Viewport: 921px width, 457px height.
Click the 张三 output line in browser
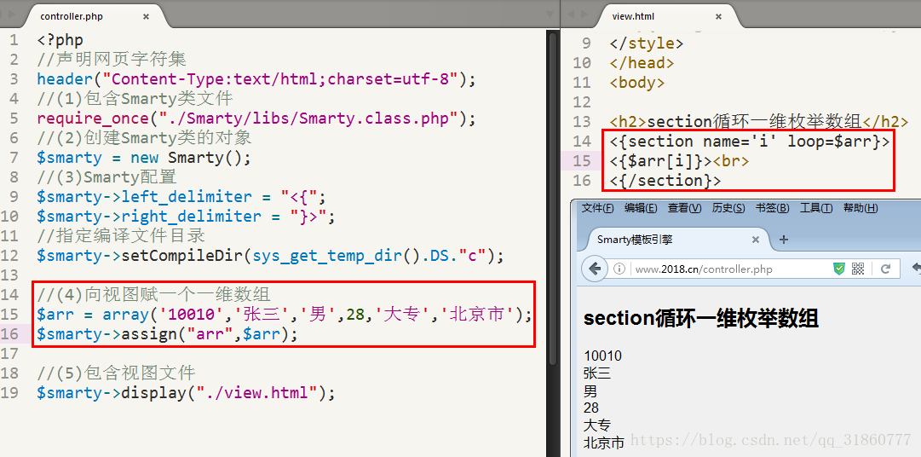coord(597,373)
